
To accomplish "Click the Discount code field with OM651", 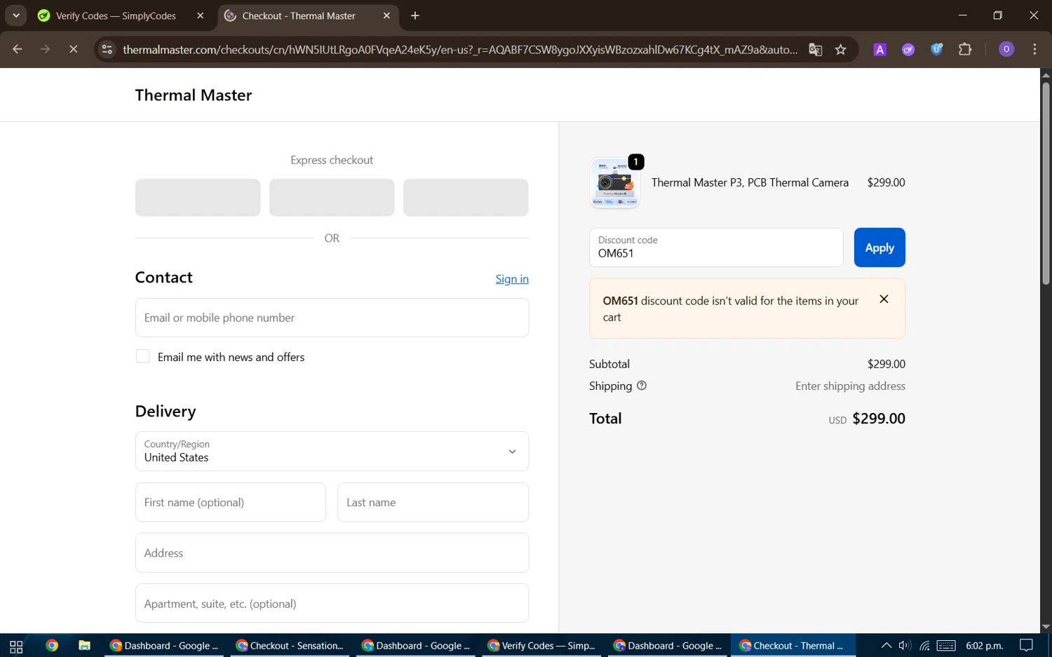I will point(716,248).
